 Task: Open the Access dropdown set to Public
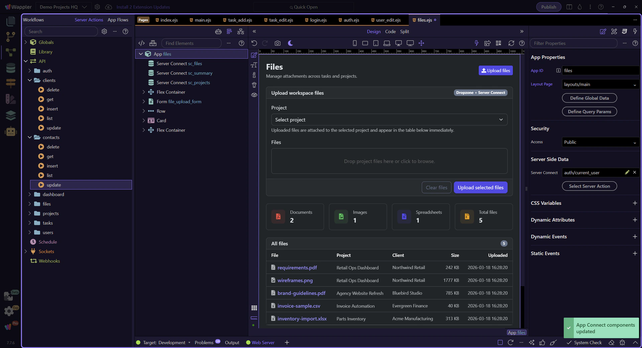point(600,142)
